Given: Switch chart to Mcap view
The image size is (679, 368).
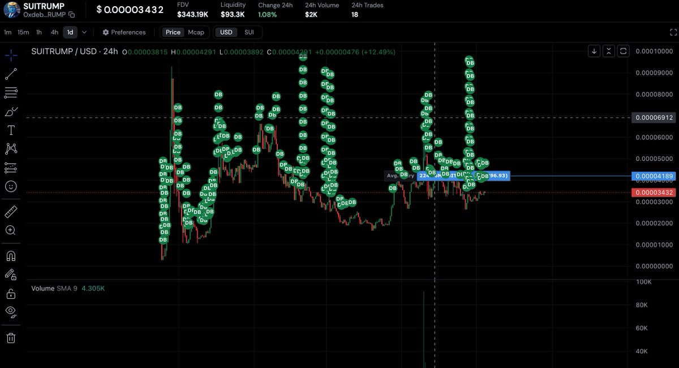Looking at the screenshot, I should point(196,32).
